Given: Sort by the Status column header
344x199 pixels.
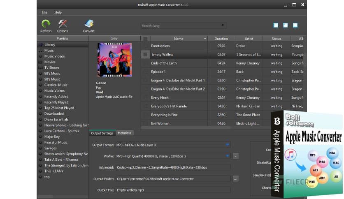Looking at the screenshot, I should pyautogui.click(x=277, y=39).
